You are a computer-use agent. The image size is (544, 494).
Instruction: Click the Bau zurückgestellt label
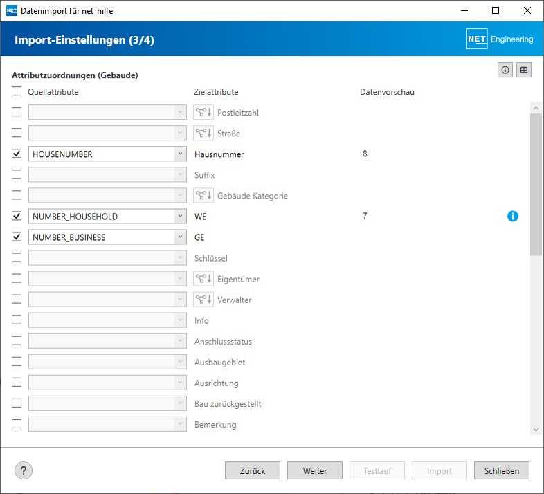point(228,404)
